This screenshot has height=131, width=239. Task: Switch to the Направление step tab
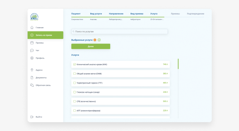[116, 14]
